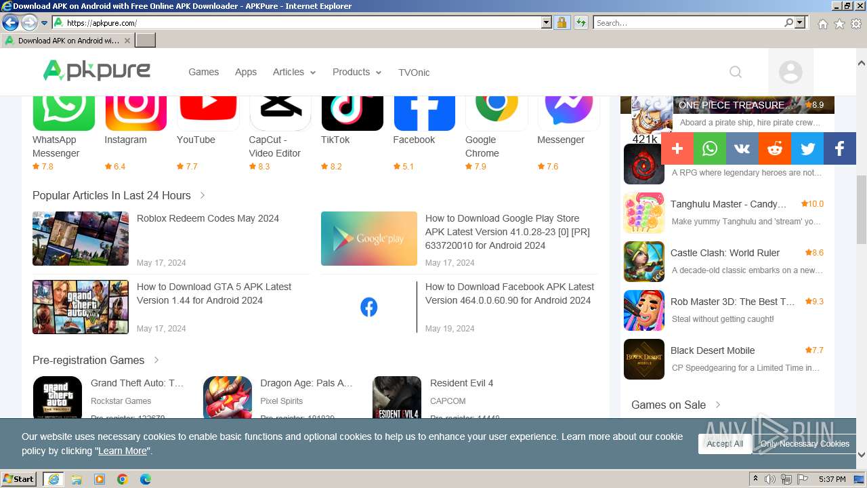Viewport: 867px width, 488px height.
Task: Open Internet Explorer Tools gear
Action: click(856, 23)
